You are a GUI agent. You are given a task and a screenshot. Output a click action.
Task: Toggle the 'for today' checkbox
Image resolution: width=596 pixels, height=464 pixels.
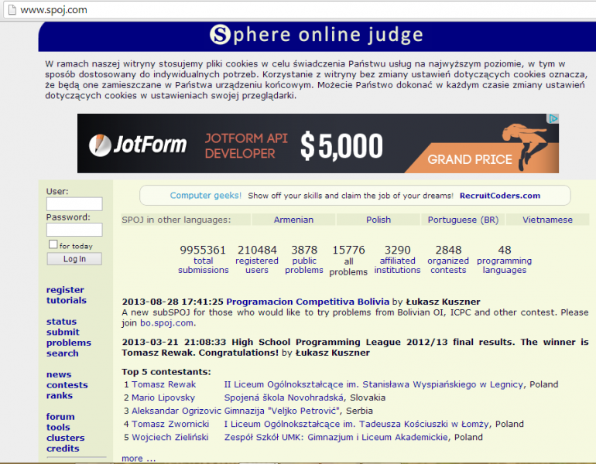pos(53,244)
